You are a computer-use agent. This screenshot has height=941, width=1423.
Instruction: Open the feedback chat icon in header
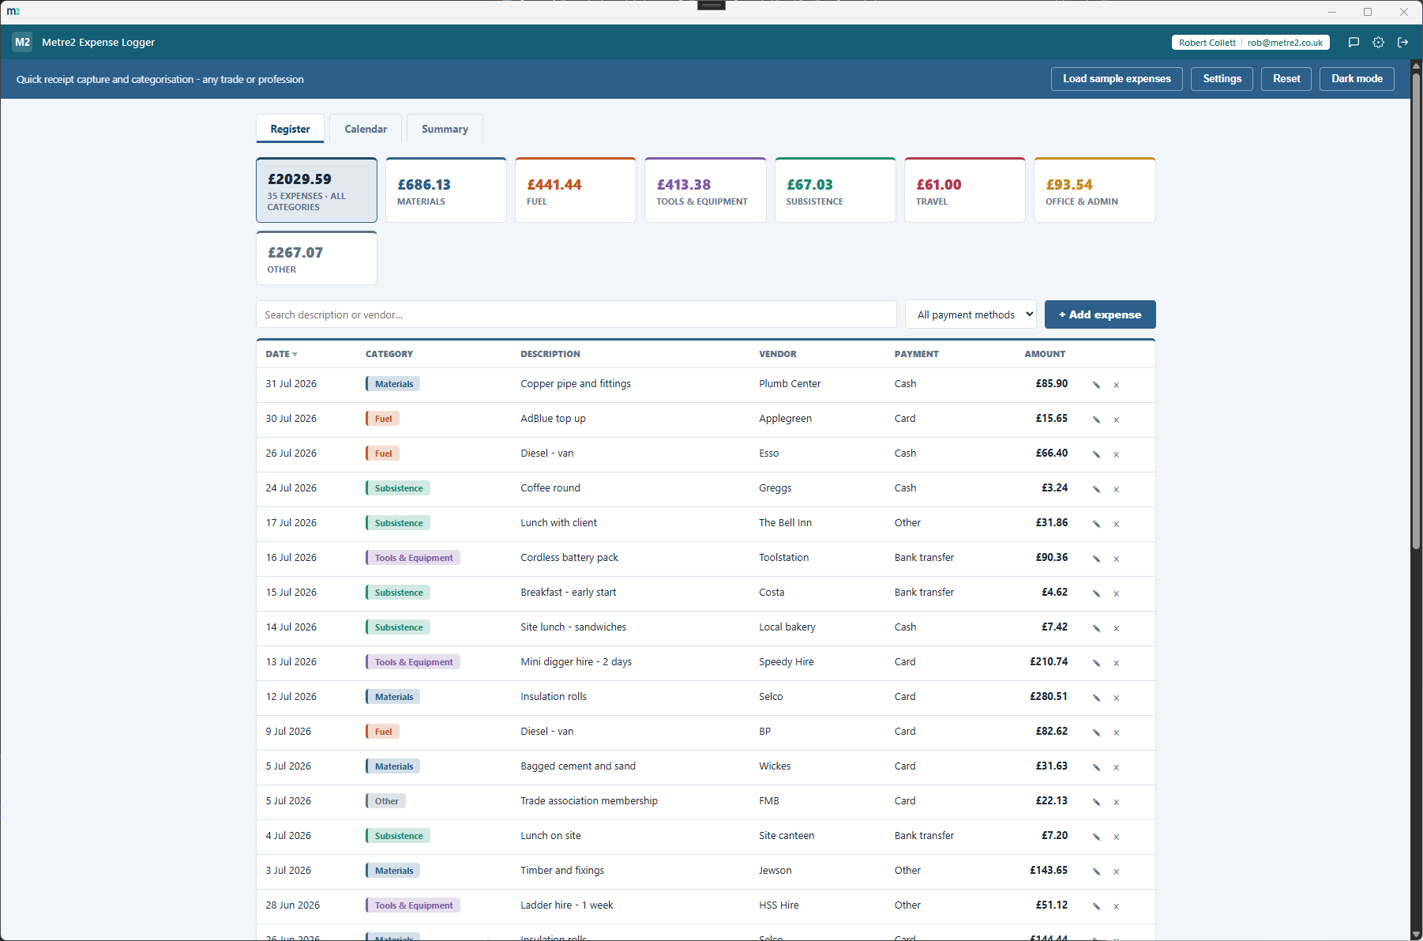click(x=1354, y=43)
